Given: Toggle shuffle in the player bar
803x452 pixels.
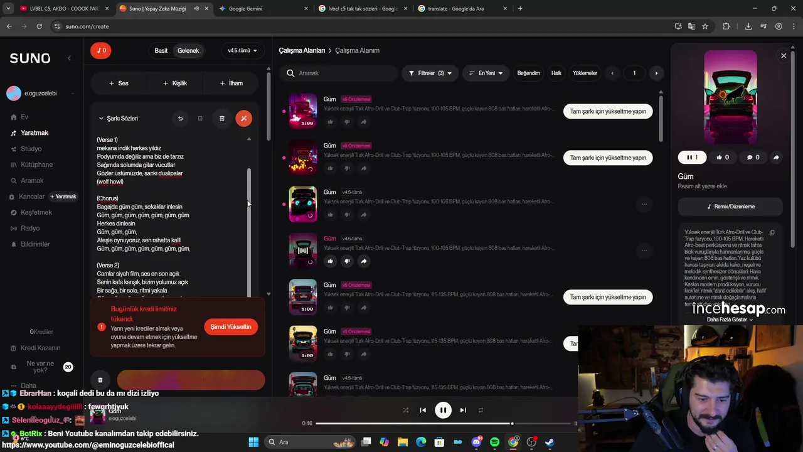Looking at the screenshot, I should [405, 410].
